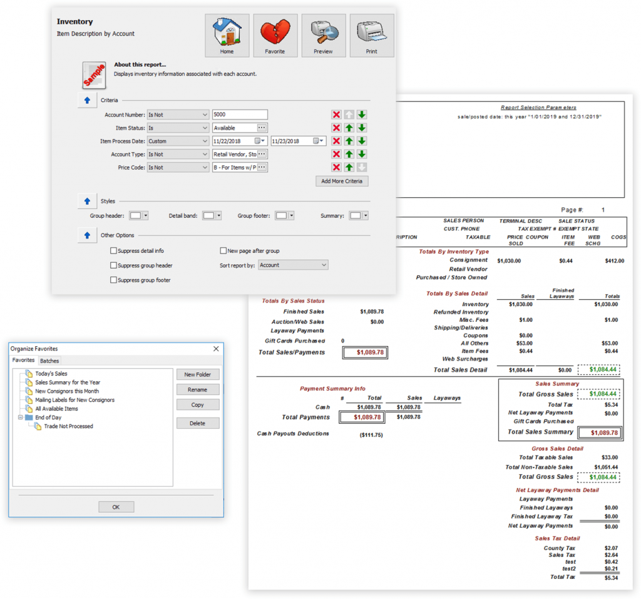Open the Sort report by dropdown

293,265
